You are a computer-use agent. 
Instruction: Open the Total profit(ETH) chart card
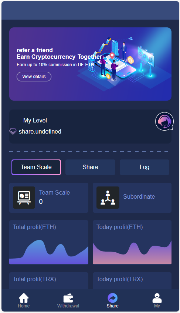49,242
